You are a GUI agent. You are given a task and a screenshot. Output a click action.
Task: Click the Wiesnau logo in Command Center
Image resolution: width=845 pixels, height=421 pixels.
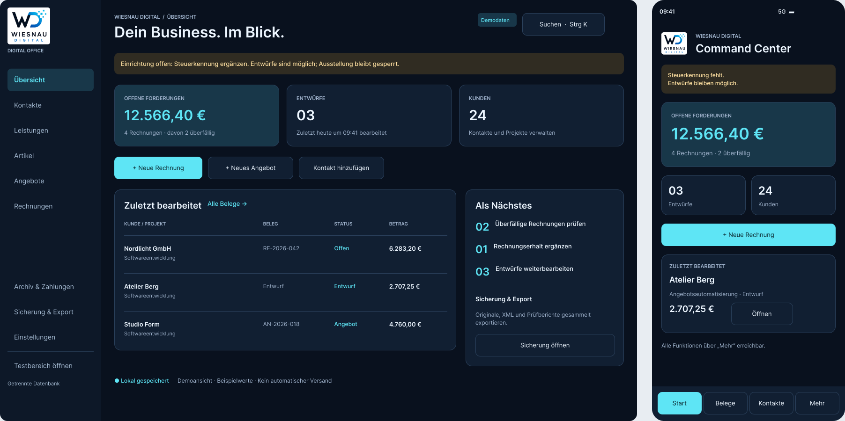point(674,44)
